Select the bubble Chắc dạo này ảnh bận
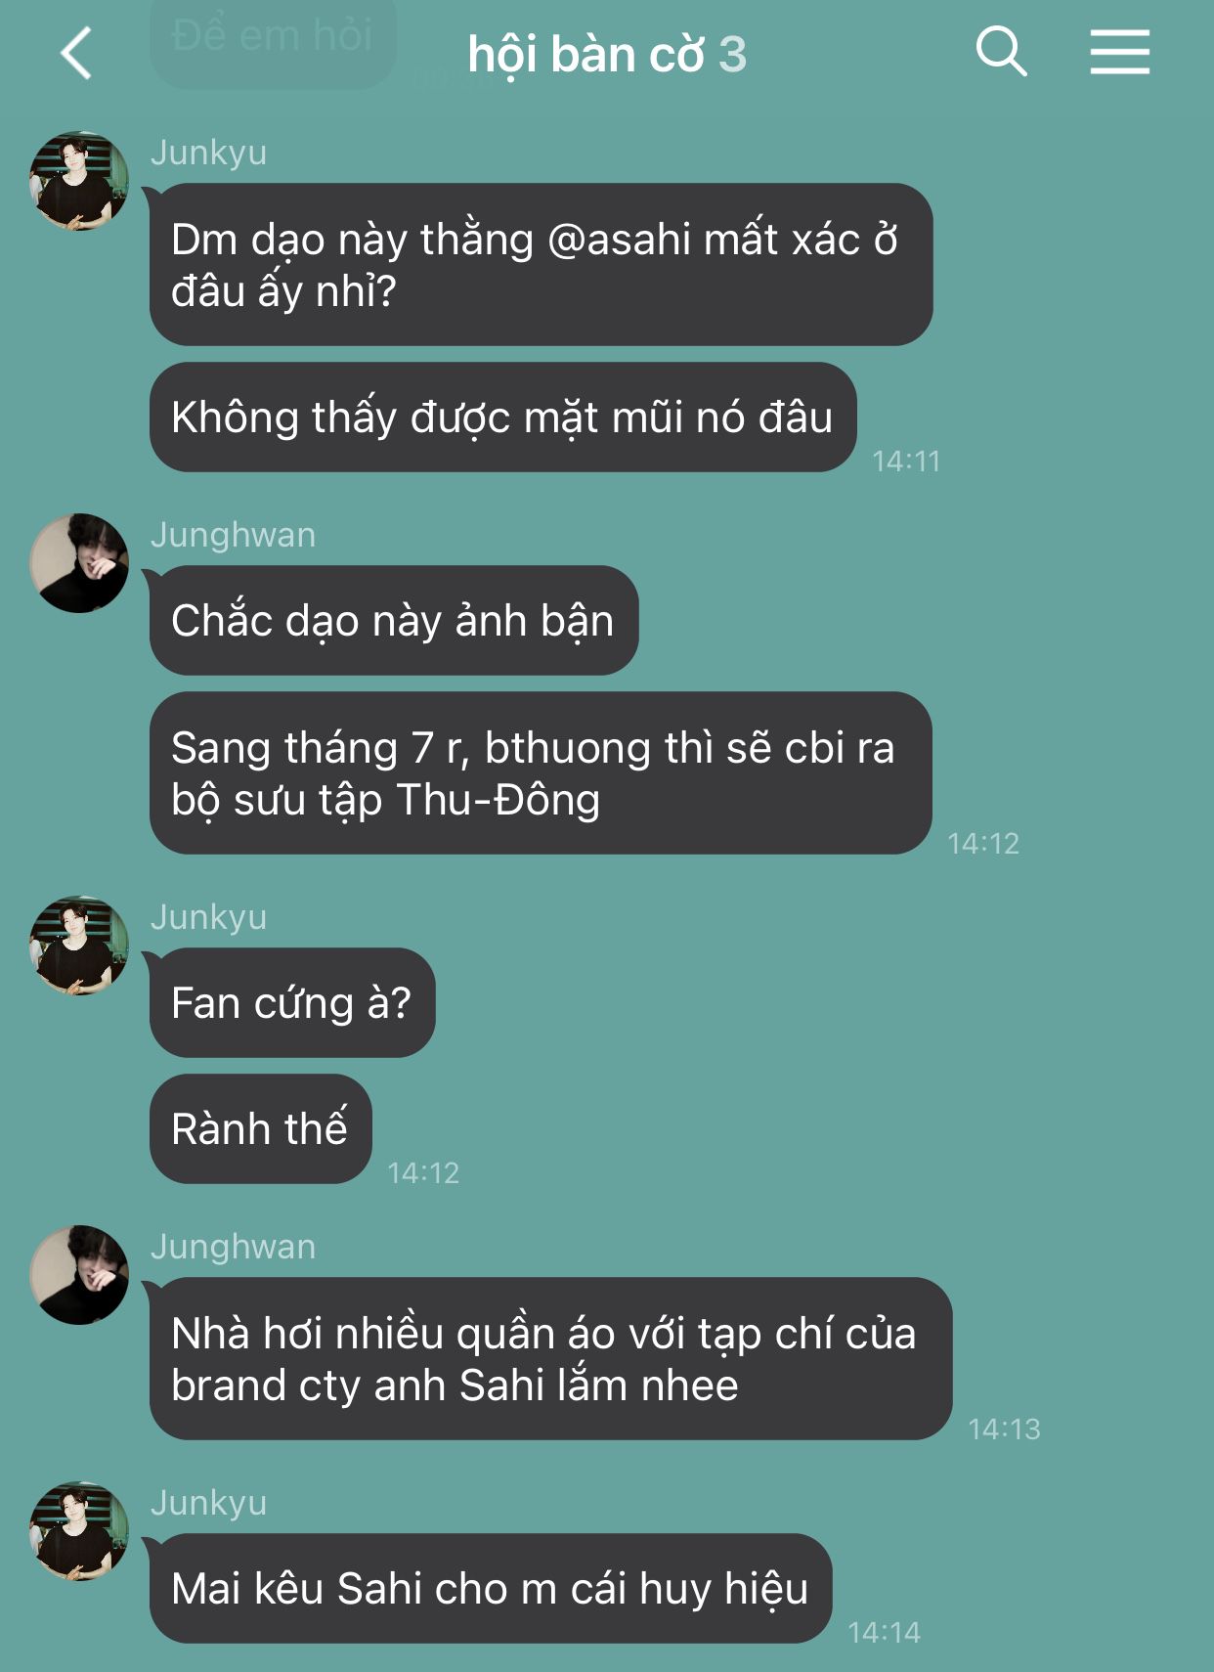Image resolution: width=1214 pixels, height=1672 pixels. point(394,621)
